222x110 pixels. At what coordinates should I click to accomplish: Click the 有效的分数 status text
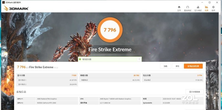click(87, 59)
